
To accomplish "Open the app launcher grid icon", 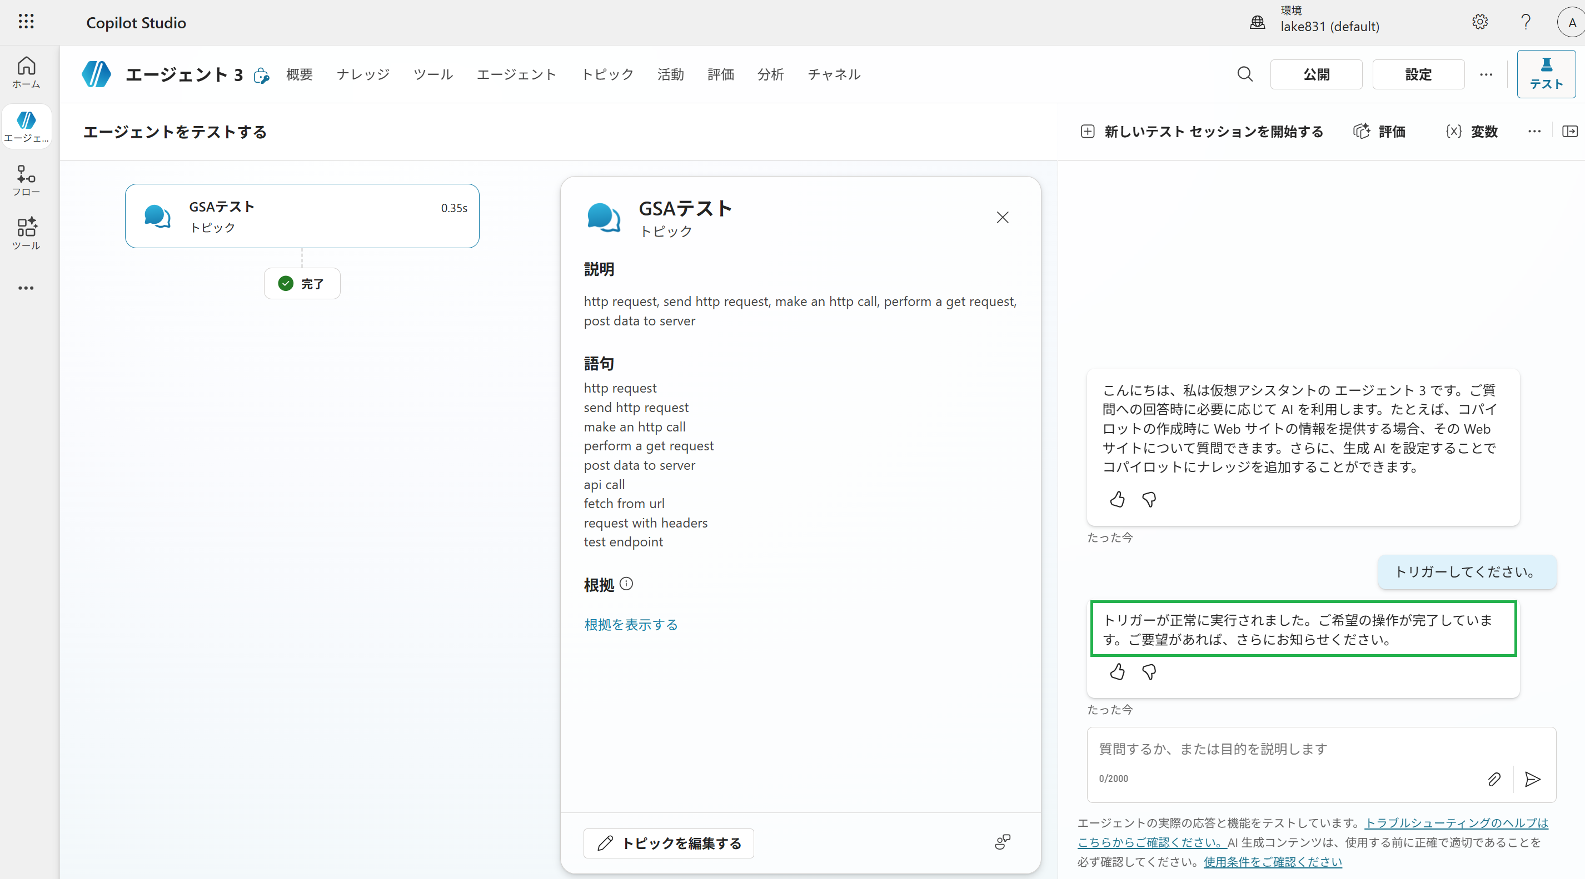I will click(x=26, y=22).
